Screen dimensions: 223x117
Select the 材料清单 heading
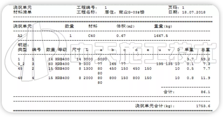tap(22, 12)
